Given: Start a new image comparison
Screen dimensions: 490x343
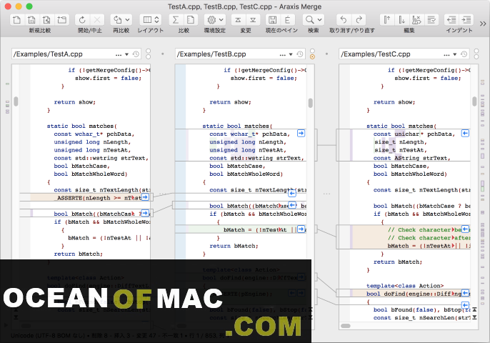Looking at the screenshot, I should click(x=46, y=20).
